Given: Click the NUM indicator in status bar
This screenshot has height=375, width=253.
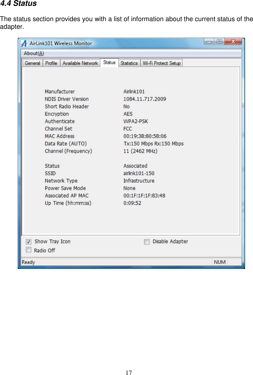Looking at the screenshot, I should (x=220, y=262).
